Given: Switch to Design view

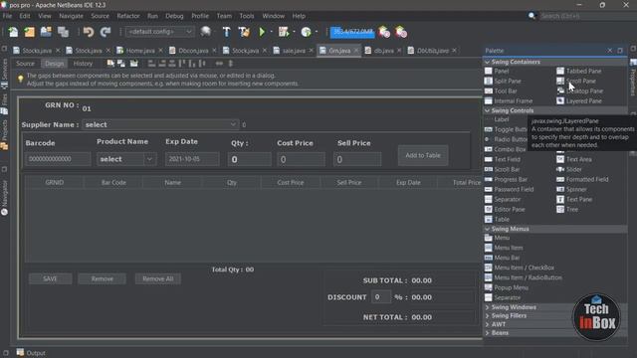Looking at the screenshot, I should [54, 64].
